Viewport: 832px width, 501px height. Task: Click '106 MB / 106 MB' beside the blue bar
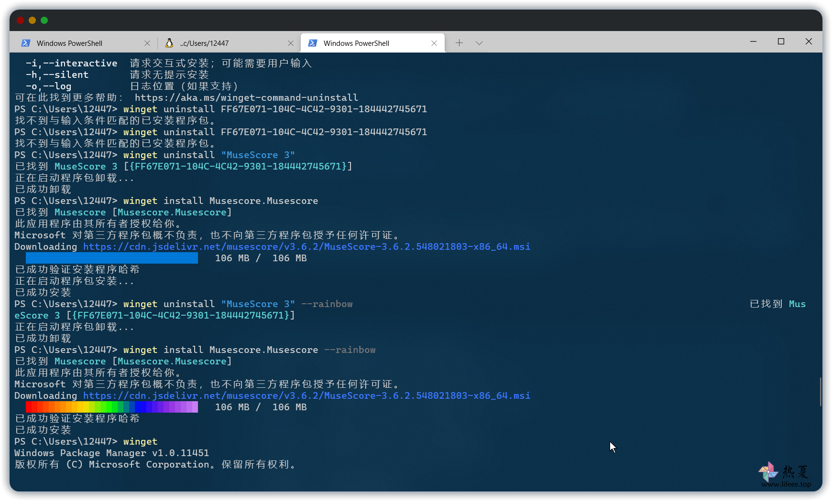[261, 258]
